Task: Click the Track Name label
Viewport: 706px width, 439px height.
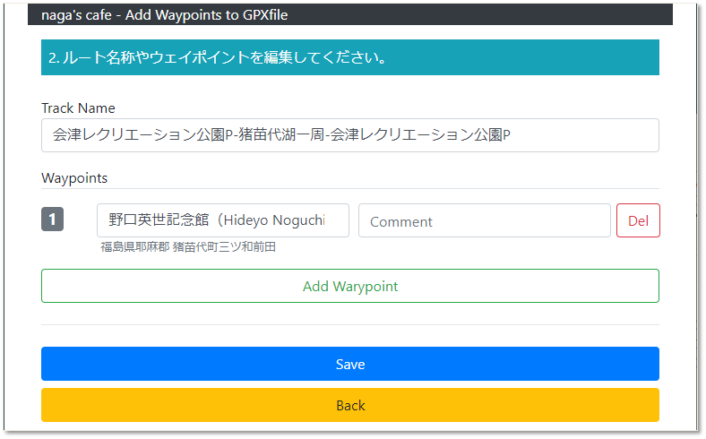Action: click(x=78, y=108)
